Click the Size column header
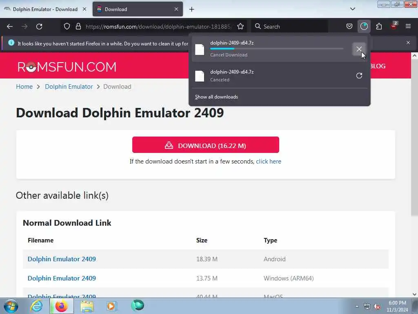This screenshot has width=418, height=314. (202, 240)
